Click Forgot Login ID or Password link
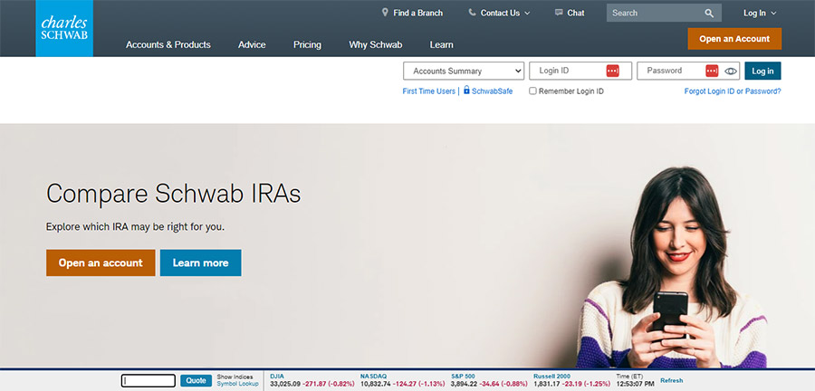The height and width of the screenshot is (391, 815). pyautogui.click(x=733, y=91)
